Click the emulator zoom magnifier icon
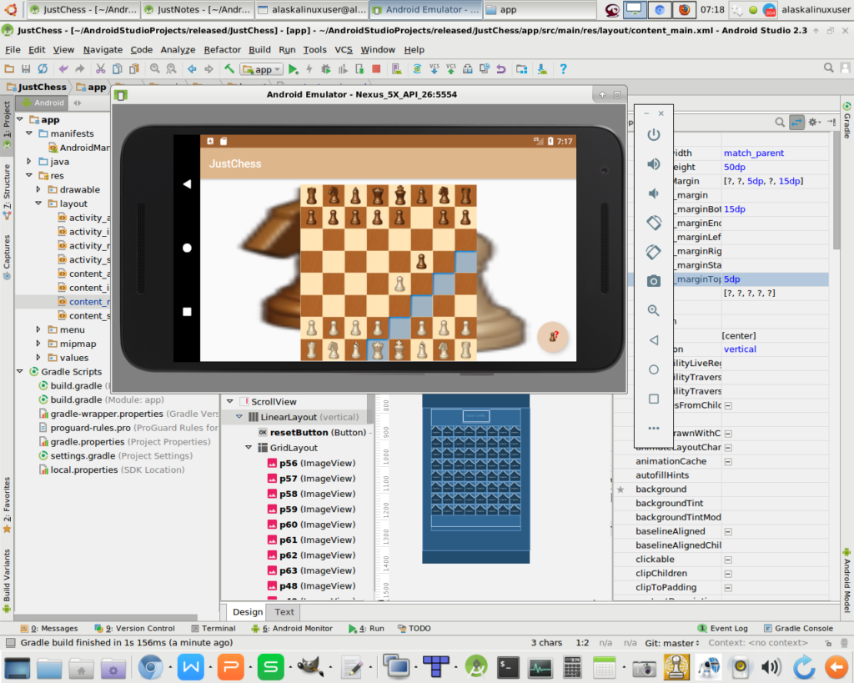Image resolution: width=854 pixels, height=683 pixels. tap(654, 310)
